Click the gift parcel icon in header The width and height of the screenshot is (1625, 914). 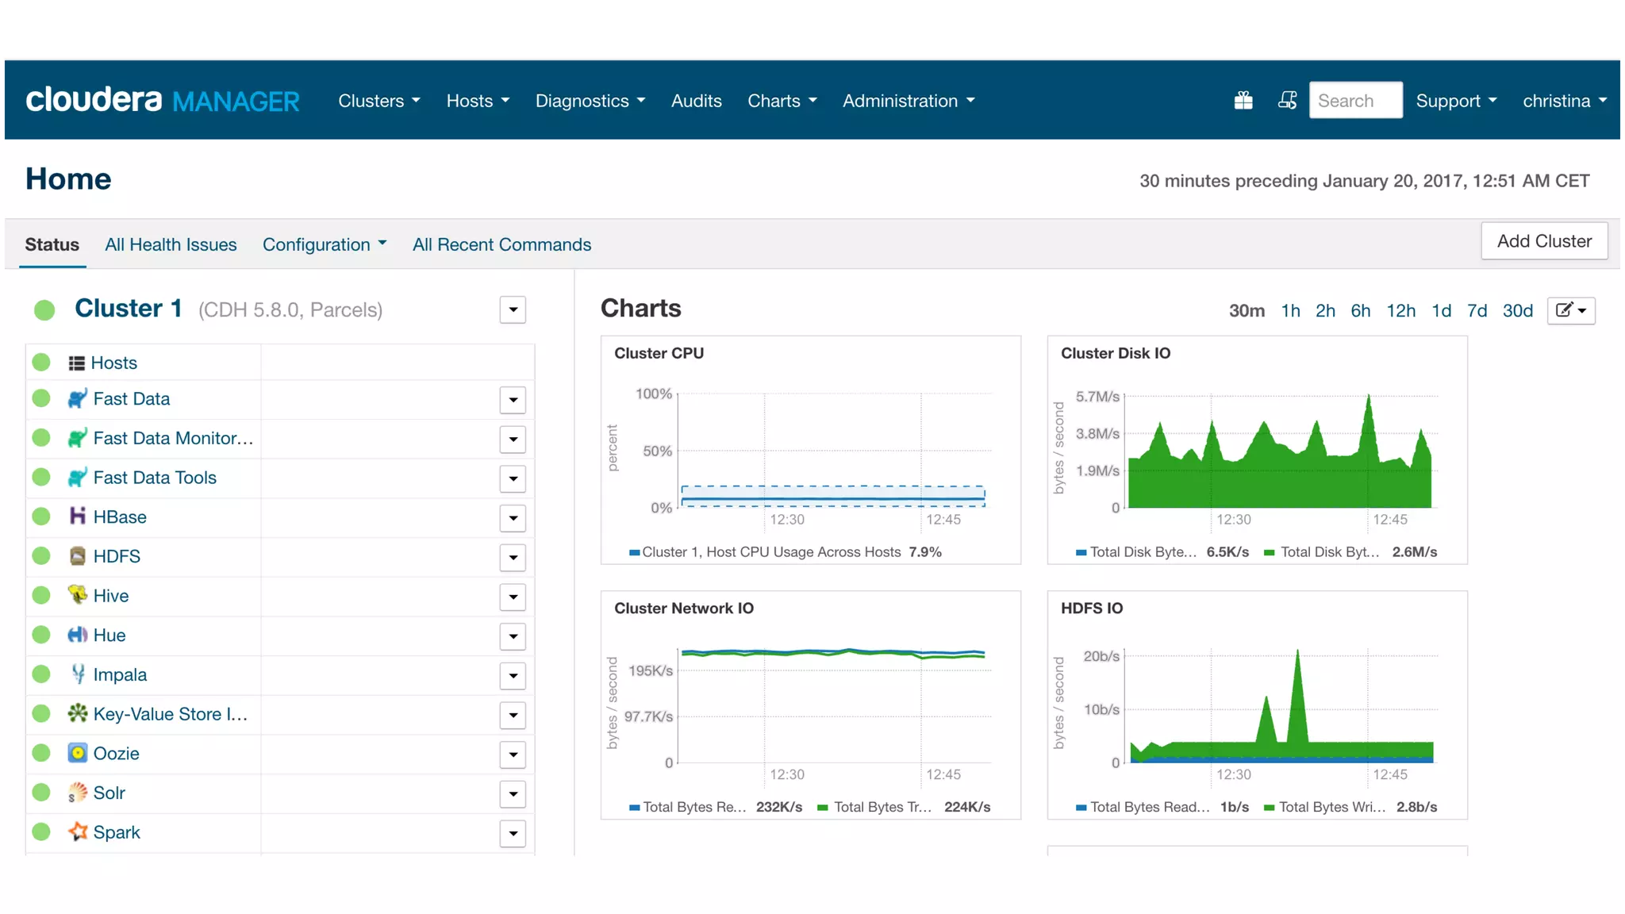click(1243, 101)
